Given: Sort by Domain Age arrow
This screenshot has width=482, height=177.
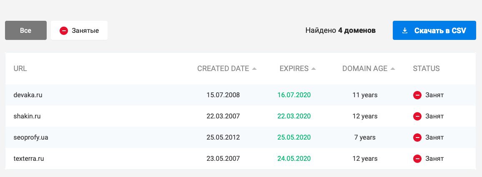Looking at the screenshot, I should tap(393, 69).
